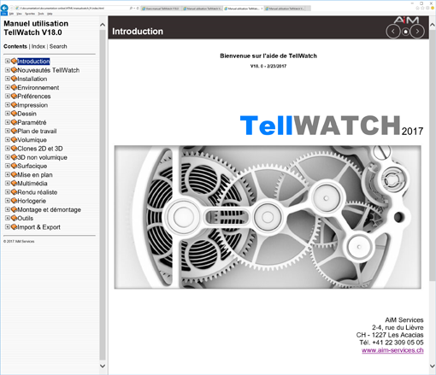Screen dimensions: 436x375
Task: Expand the Import & Export node
Action: coord(8,227)
